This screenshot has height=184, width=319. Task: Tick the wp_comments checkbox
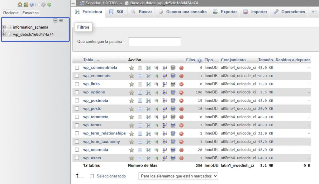[77, 76]
